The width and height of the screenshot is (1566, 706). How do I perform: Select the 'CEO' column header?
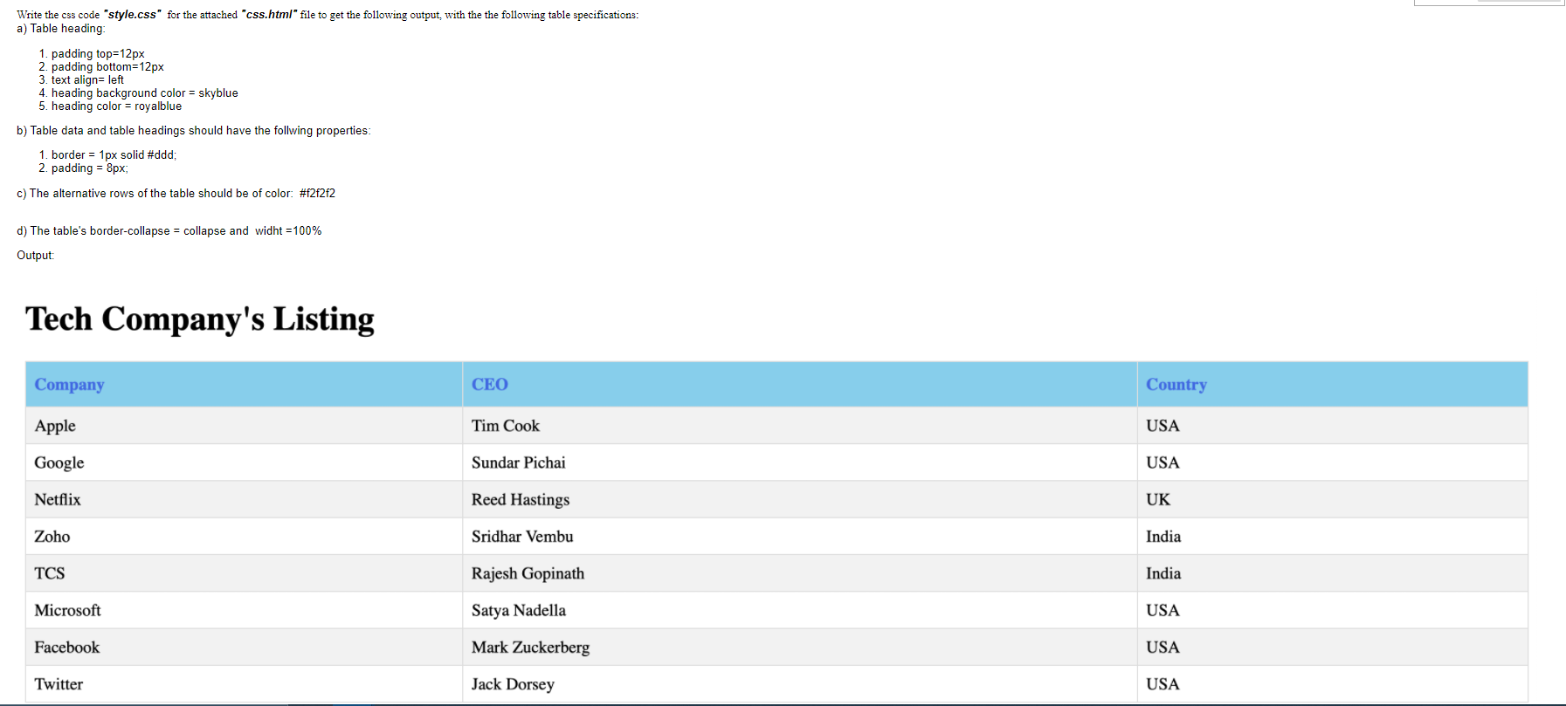tap(799, 385)
